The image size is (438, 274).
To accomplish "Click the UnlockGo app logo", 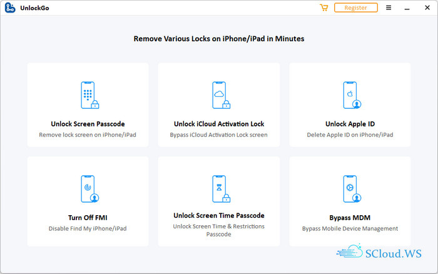I will click(x=10, y=8).
